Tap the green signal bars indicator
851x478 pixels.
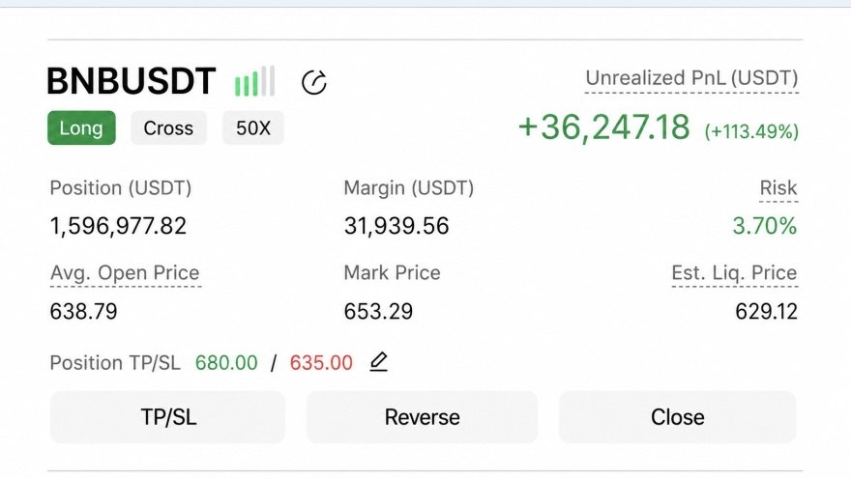[x=254, y=81]
